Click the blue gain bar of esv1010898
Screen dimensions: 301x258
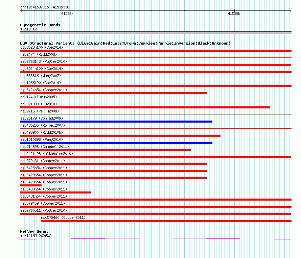tap(116, 143)
